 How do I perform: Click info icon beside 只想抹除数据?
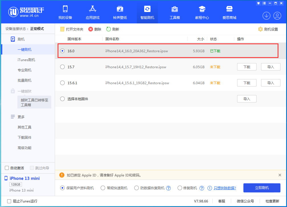210,188
